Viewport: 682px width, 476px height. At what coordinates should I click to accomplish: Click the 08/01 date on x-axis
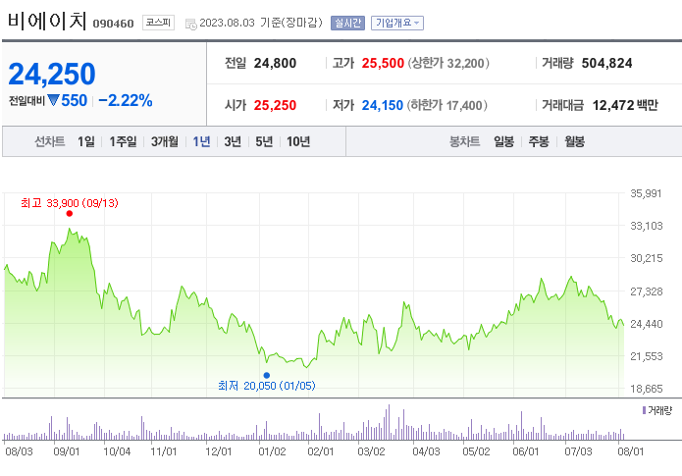click(631, 451)
